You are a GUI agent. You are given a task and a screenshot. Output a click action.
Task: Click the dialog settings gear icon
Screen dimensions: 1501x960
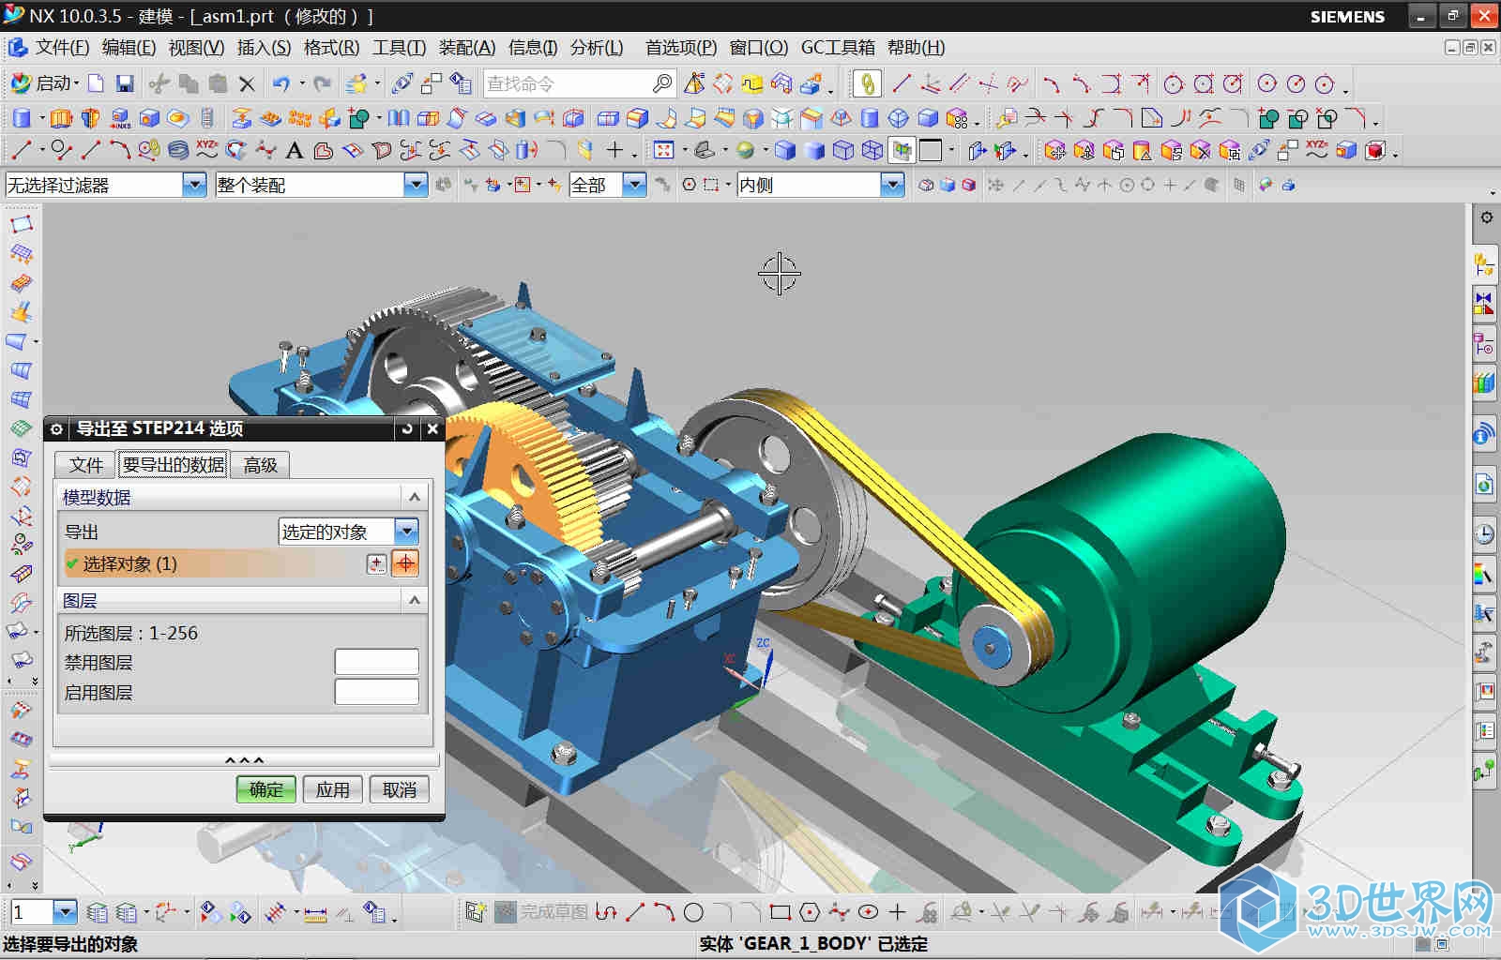tap(56, 428)
